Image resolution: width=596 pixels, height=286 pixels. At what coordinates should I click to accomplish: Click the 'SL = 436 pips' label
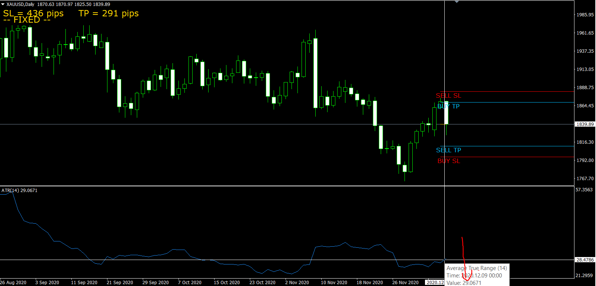[33, 13]
